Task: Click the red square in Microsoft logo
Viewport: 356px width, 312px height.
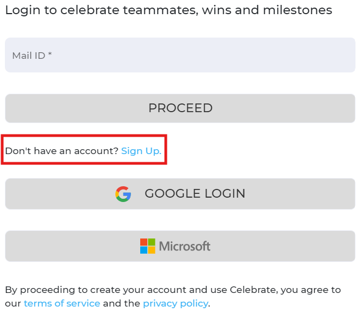Action: tap(143, 242)
